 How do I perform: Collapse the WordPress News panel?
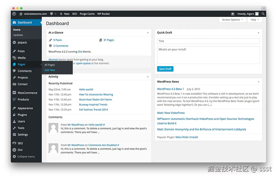(x=258, y=82)
